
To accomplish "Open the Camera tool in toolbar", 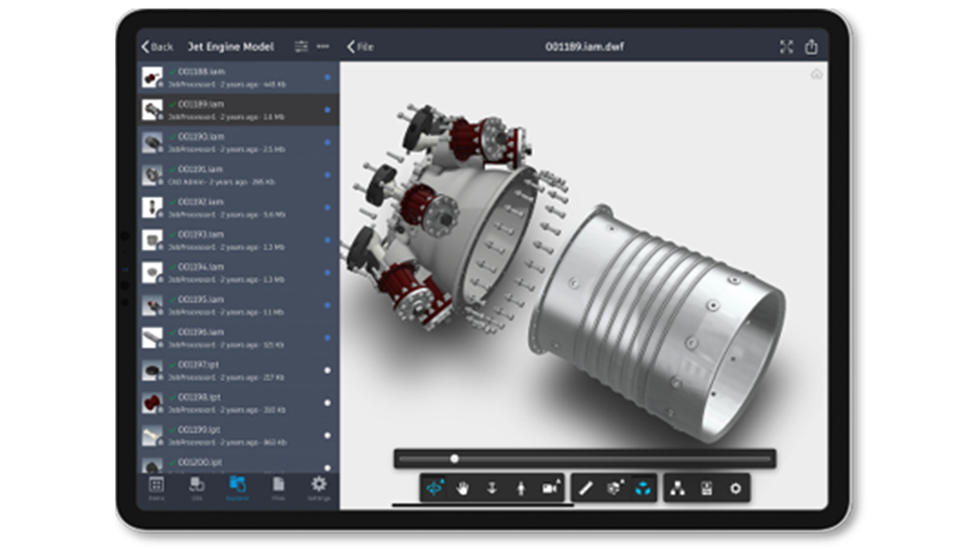I will coord(550,489).
